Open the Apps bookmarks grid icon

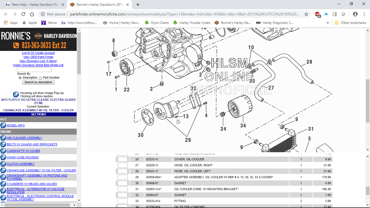[x=6, y=23]
